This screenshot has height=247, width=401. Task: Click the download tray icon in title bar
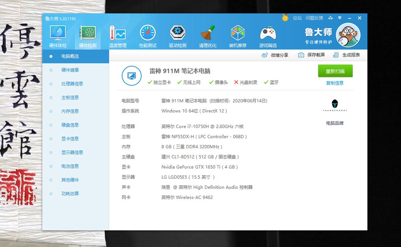pyautogui.click(x=330, y=18)
